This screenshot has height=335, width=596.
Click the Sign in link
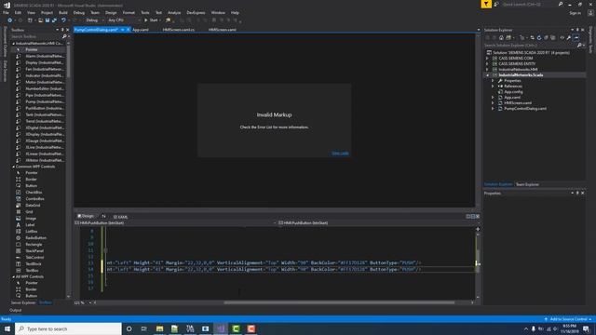[x=576, y=13]
